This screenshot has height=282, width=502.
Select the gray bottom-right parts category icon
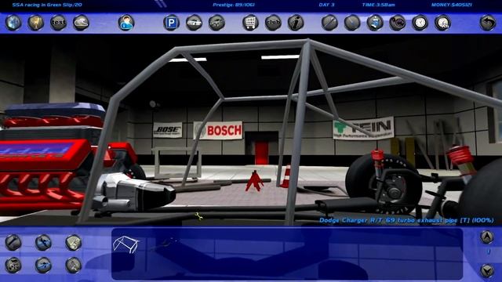click(x=73, y=265)
